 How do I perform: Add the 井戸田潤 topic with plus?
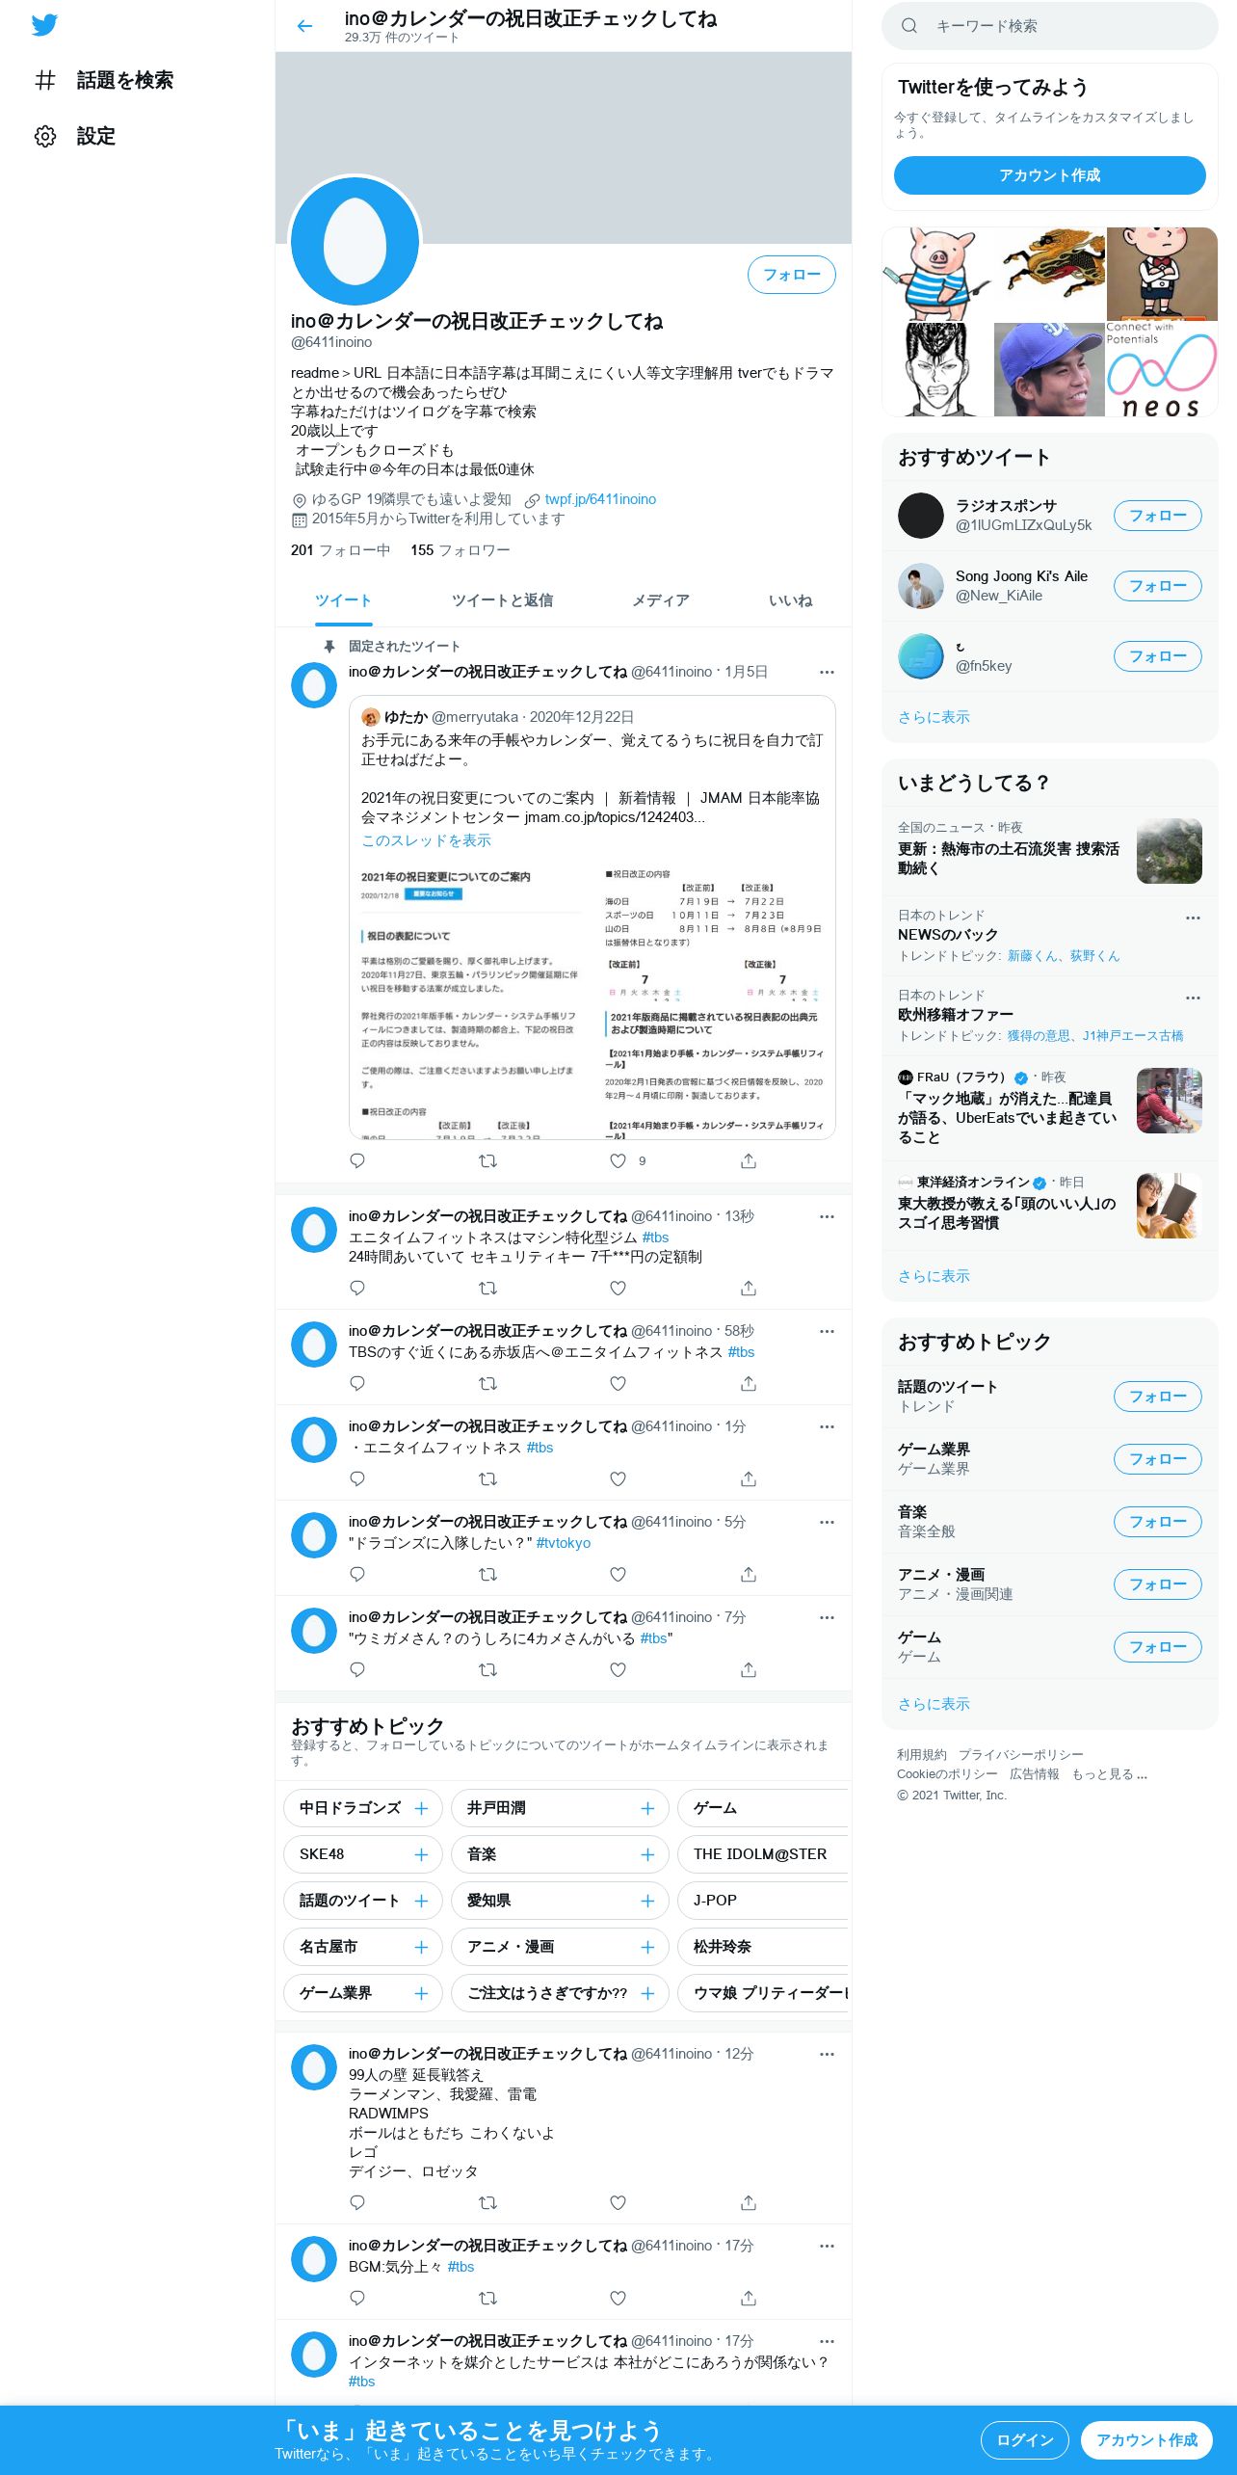647,1808
